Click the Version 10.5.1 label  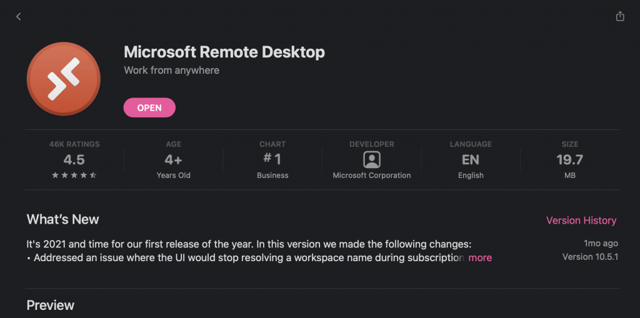coord(590,257)
